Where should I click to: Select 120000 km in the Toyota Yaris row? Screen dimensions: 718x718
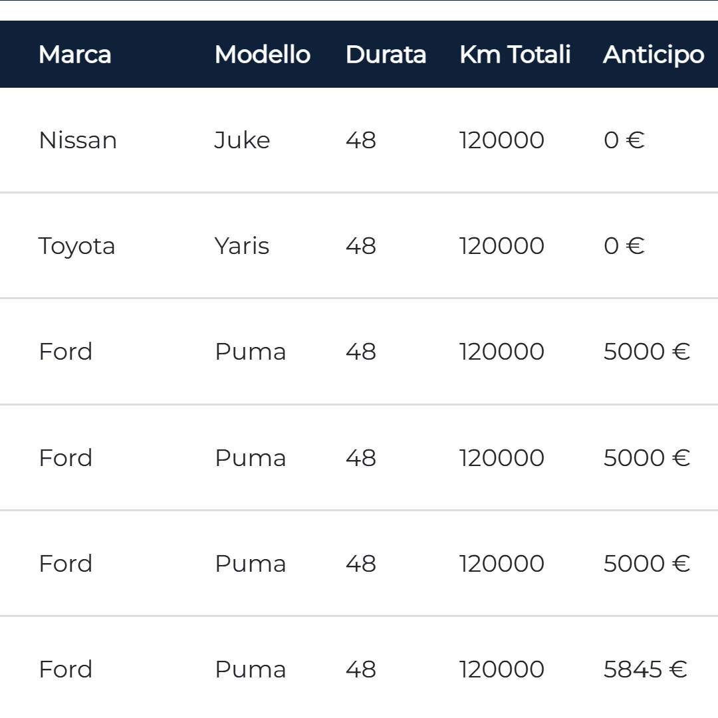click(501, 246)
